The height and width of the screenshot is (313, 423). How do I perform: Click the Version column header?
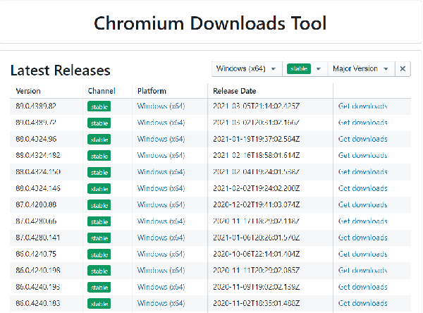(x=28, y=91)
